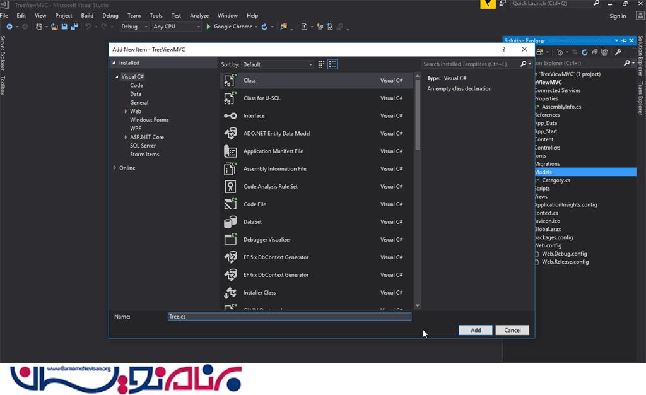Open the Sort by Default dropdown
The image size is (646, 395).
point(278,64)
